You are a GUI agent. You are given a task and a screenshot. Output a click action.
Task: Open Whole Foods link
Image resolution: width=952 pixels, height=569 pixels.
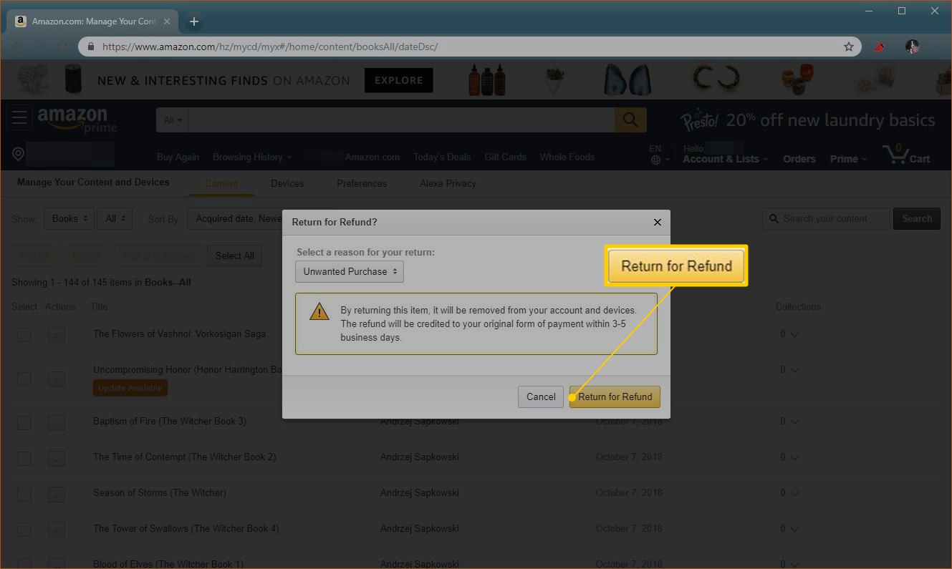tap(567, 157)
